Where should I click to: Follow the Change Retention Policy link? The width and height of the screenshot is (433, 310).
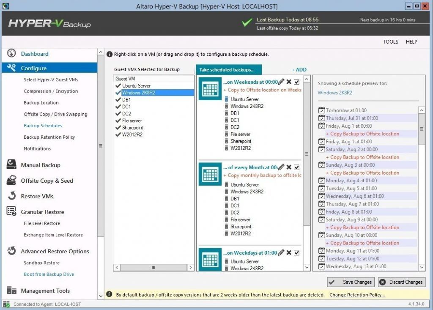click(x=357, y=295)
